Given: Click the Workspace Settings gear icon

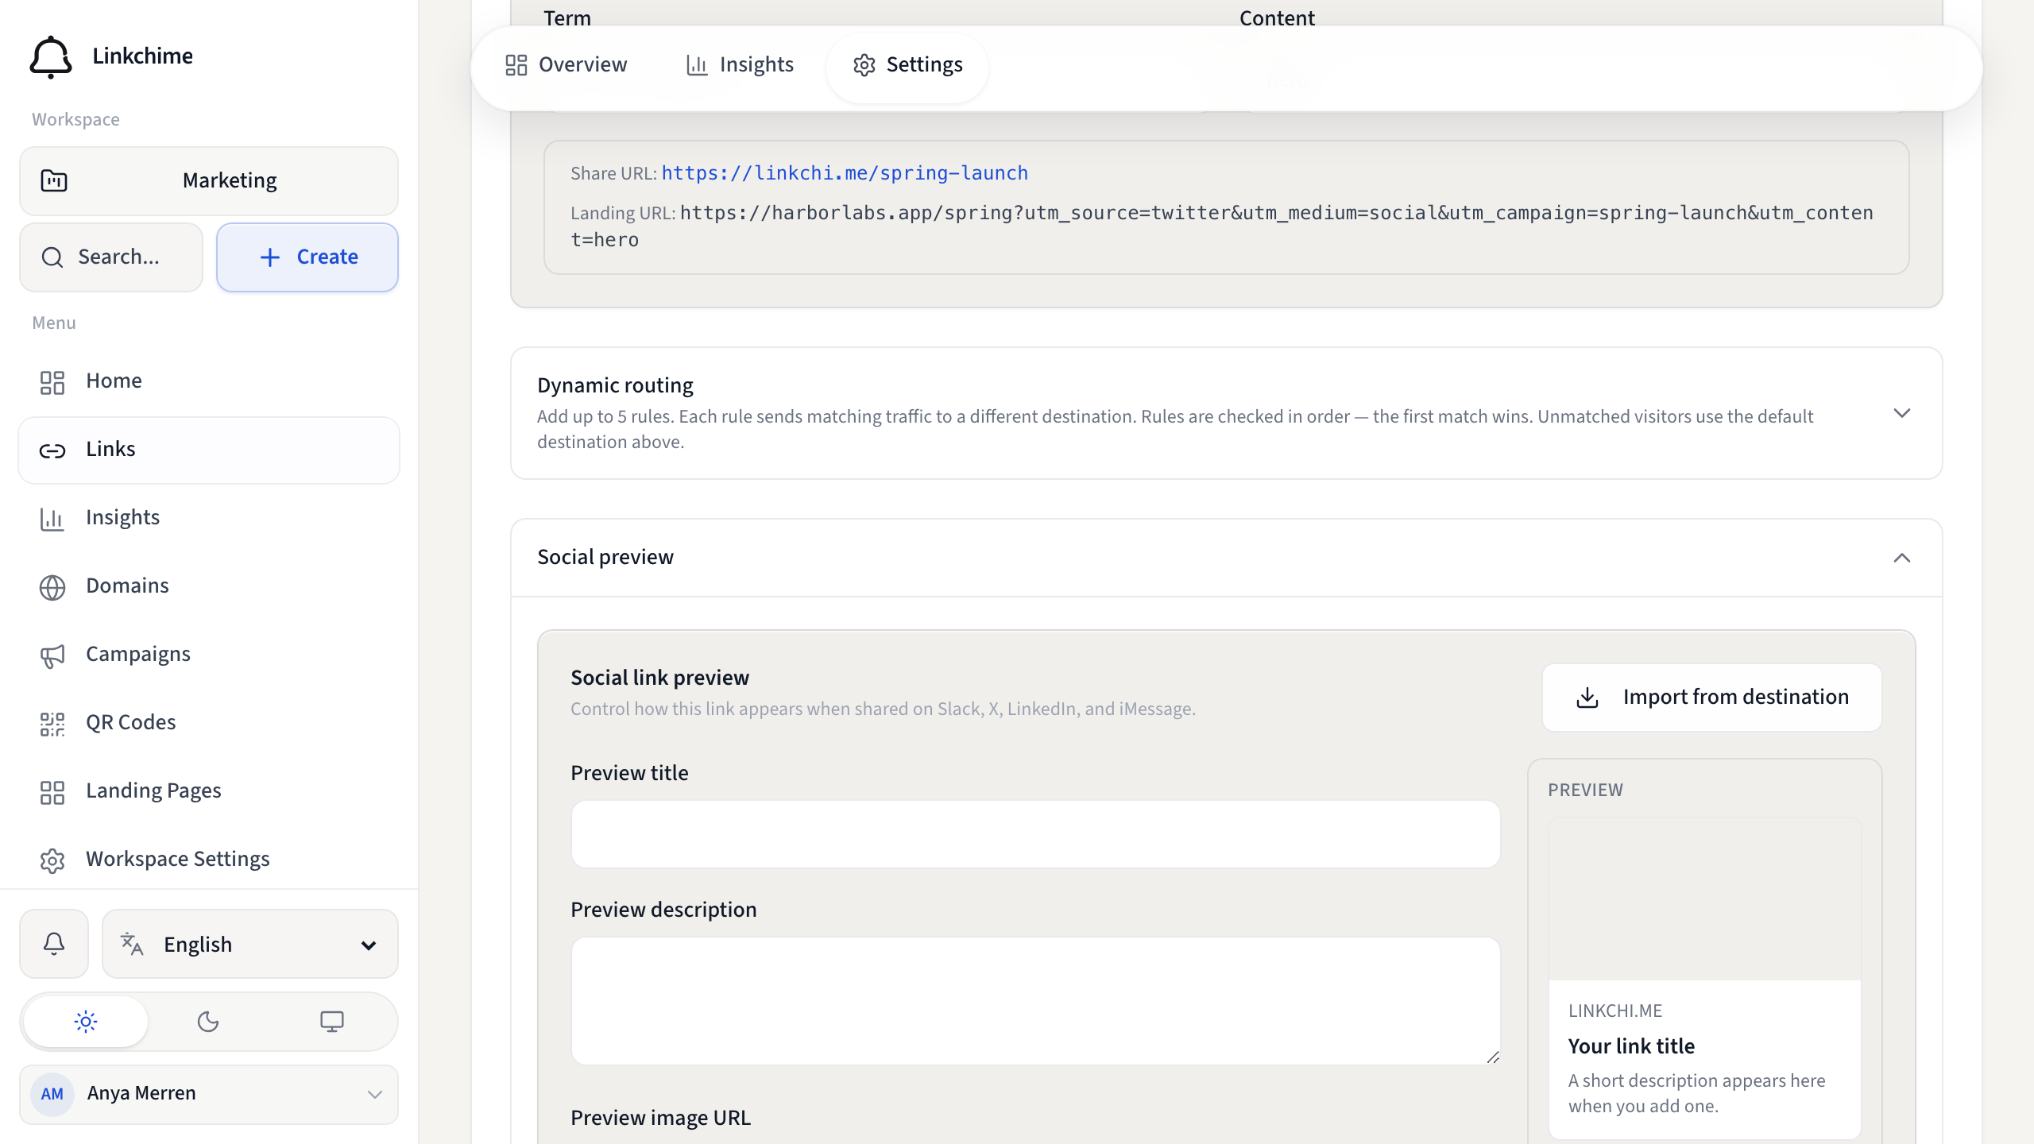Looking at the screenshot, I should (52, 861).
